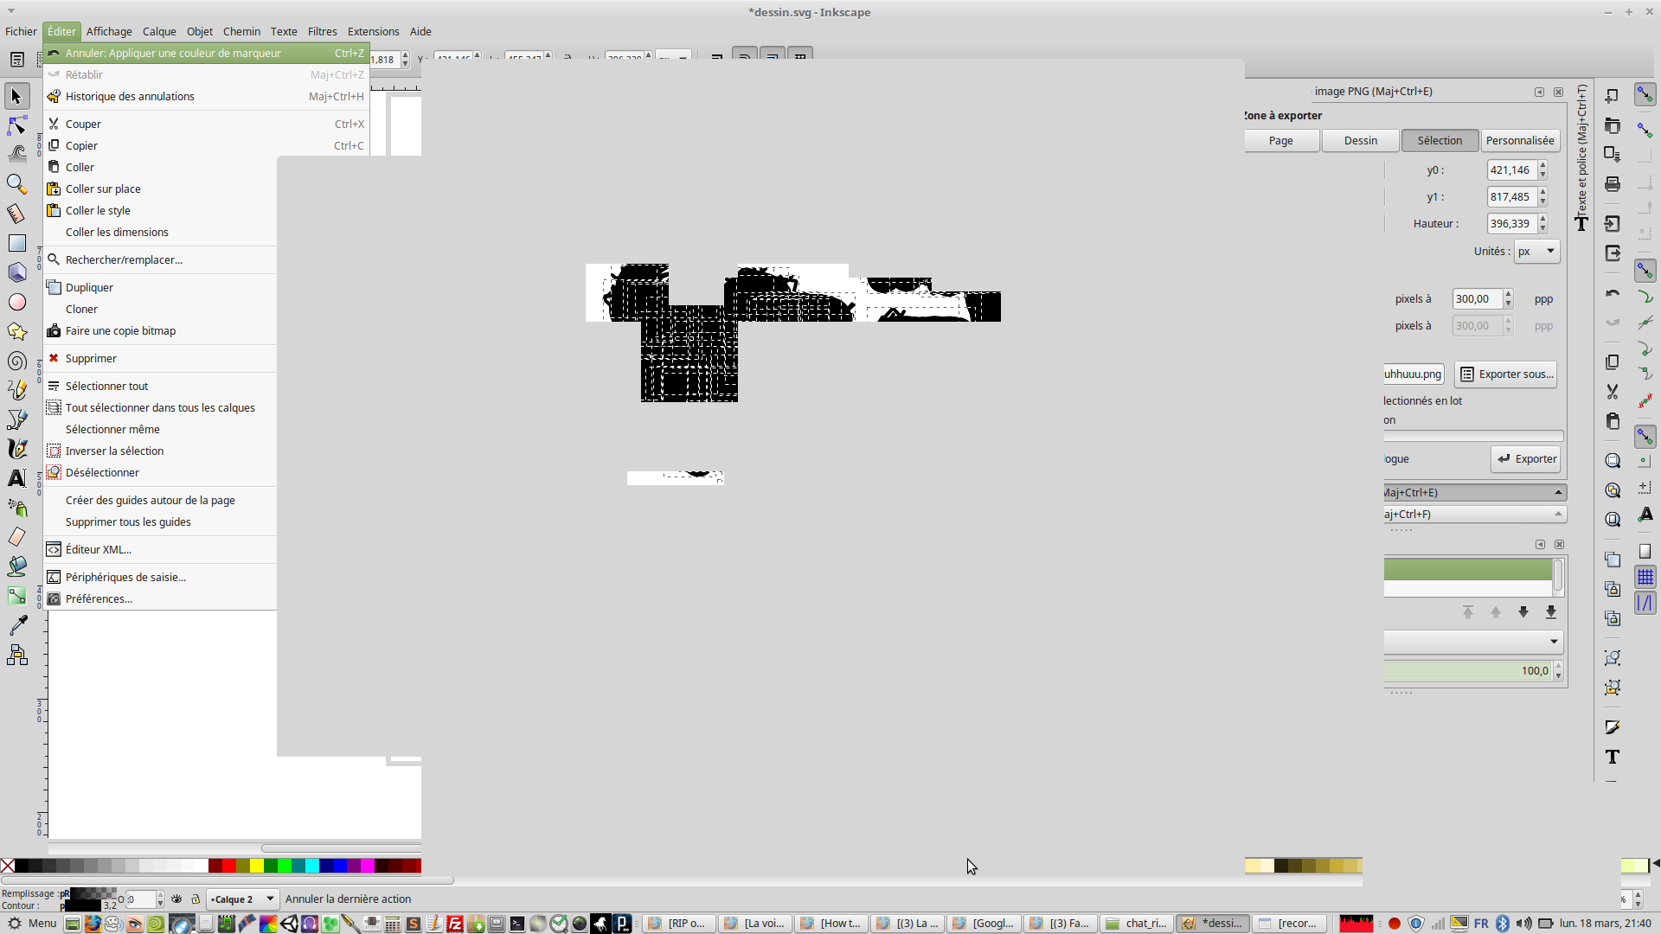
Task: Click the Exporter button
Action: (1526, 459)
